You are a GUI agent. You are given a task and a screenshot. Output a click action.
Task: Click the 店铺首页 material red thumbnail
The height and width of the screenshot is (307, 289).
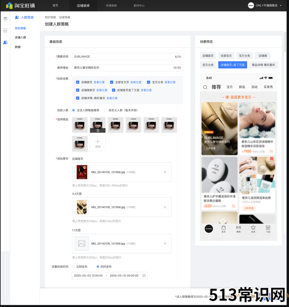point(81,172)
